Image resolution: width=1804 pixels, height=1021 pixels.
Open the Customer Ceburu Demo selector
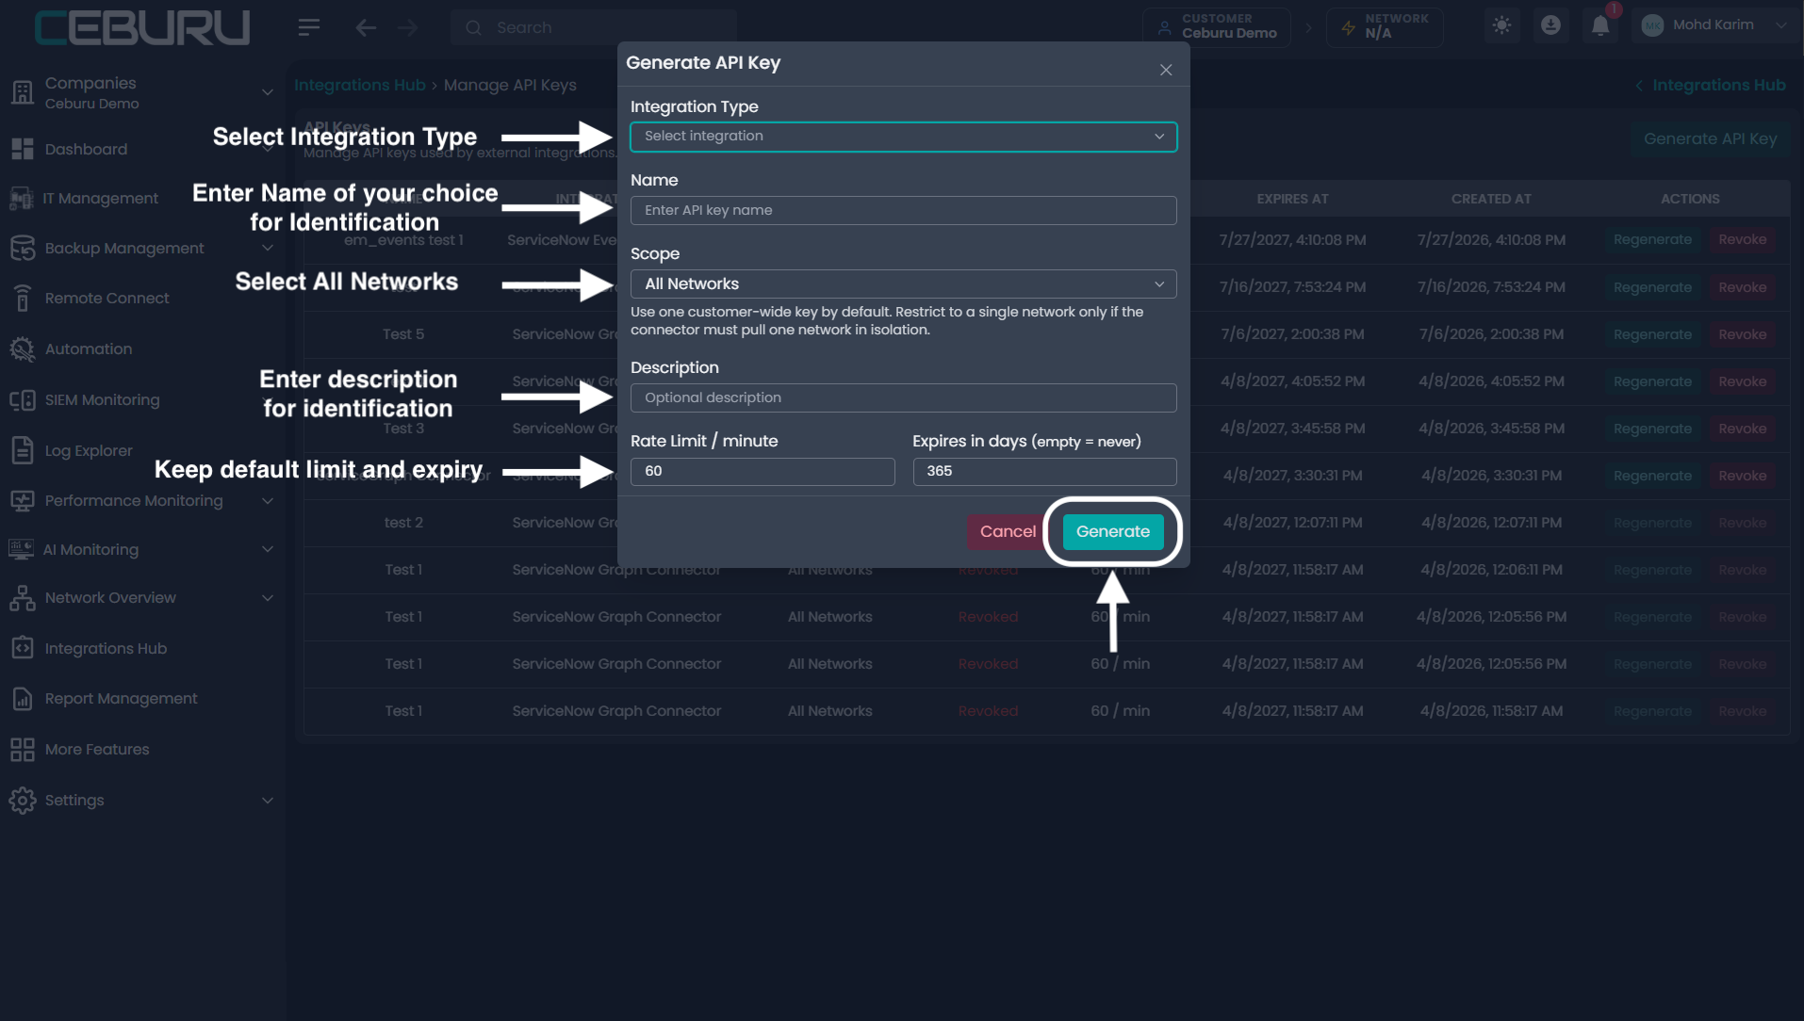click(1217, 26)
